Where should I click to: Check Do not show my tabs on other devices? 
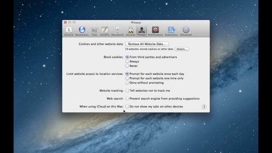pos(127,107)
